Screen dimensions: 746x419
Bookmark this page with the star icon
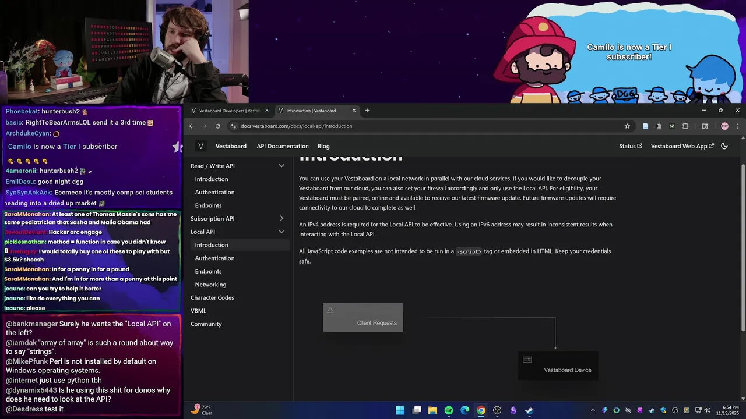point(627,126)
